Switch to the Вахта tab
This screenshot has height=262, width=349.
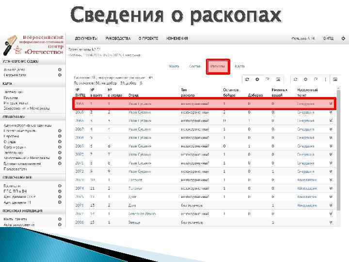click(174, 66)
